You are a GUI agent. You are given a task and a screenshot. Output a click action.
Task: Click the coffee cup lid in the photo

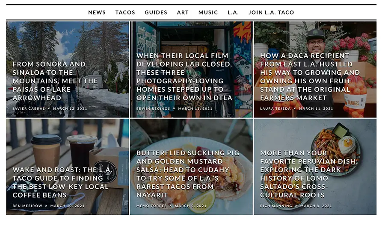tap(46, 139)
